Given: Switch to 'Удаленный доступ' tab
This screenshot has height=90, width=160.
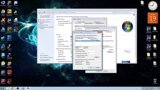Looking at the screenshot, I should point(100,23).
